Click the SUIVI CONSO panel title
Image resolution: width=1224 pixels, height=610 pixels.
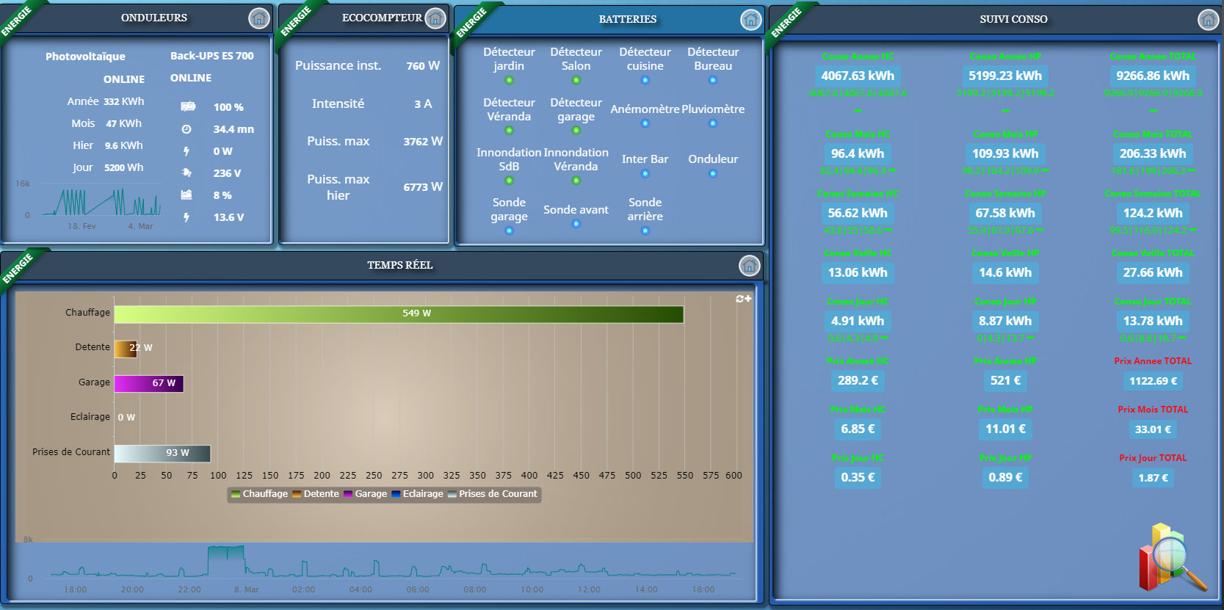click(x=1013, y=19)
